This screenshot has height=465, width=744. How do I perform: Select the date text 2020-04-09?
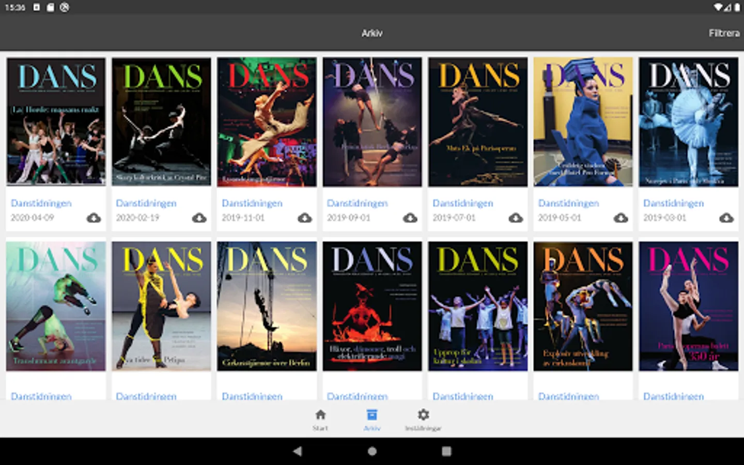pyautogui.click(x=32, y=218)
